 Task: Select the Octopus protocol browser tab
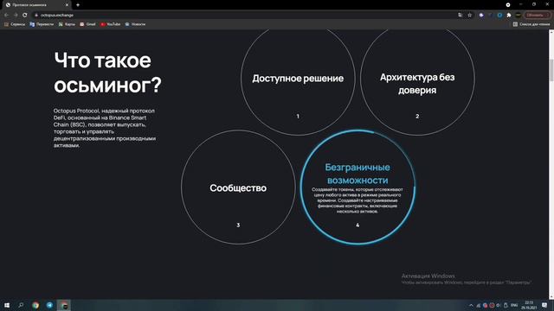point(36,5)
